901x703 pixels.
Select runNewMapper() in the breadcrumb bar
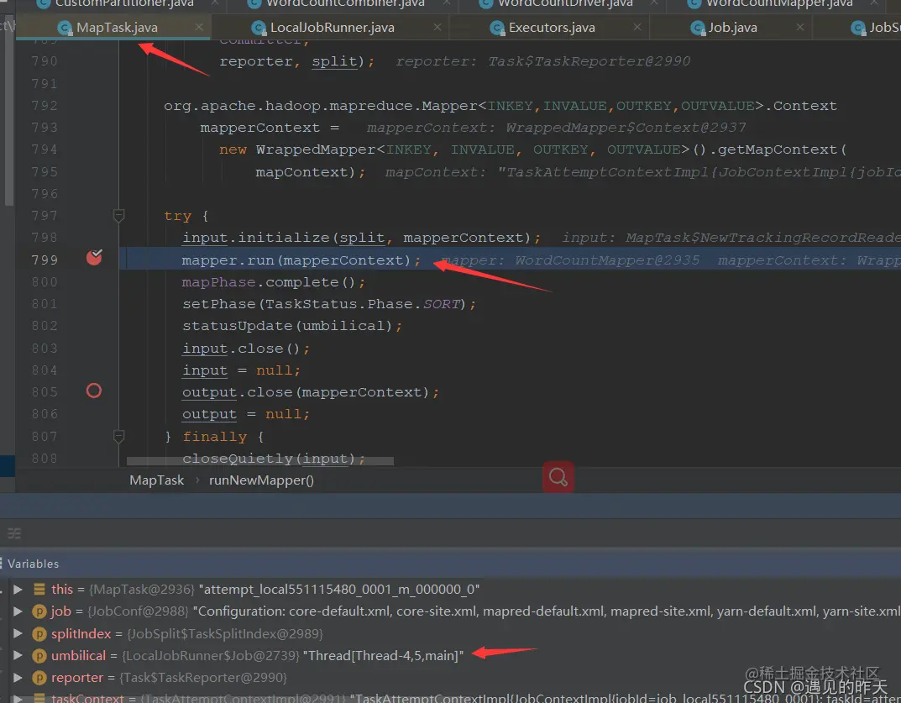click(x=261, y=480)
